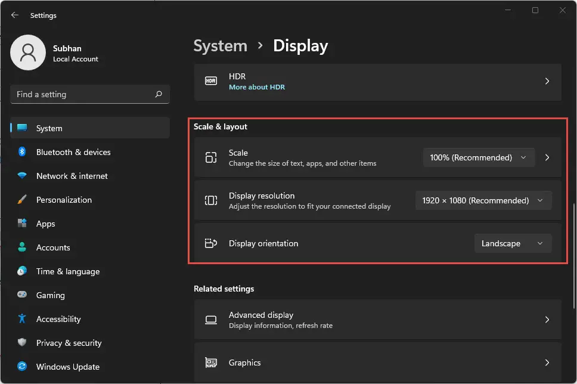Expand Scale custom settings chevron
577x384 pixels.
tap(547, 157)
